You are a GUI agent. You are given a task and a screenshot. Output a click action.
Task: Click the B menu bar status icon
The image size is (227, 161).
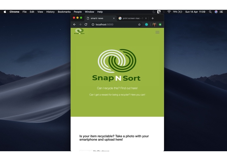(159, 12)
